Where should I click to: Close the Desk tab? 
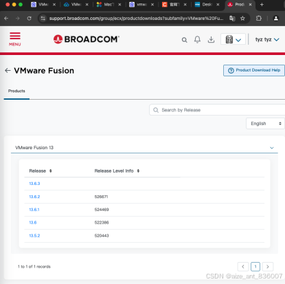tap(218, 5)
